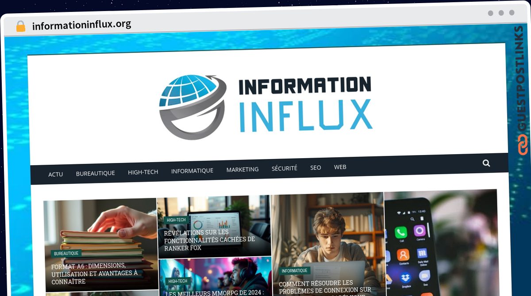This screenshot has width=531, height=296.
Task: Open the WEB menu item
Action: tap(340, 167)
